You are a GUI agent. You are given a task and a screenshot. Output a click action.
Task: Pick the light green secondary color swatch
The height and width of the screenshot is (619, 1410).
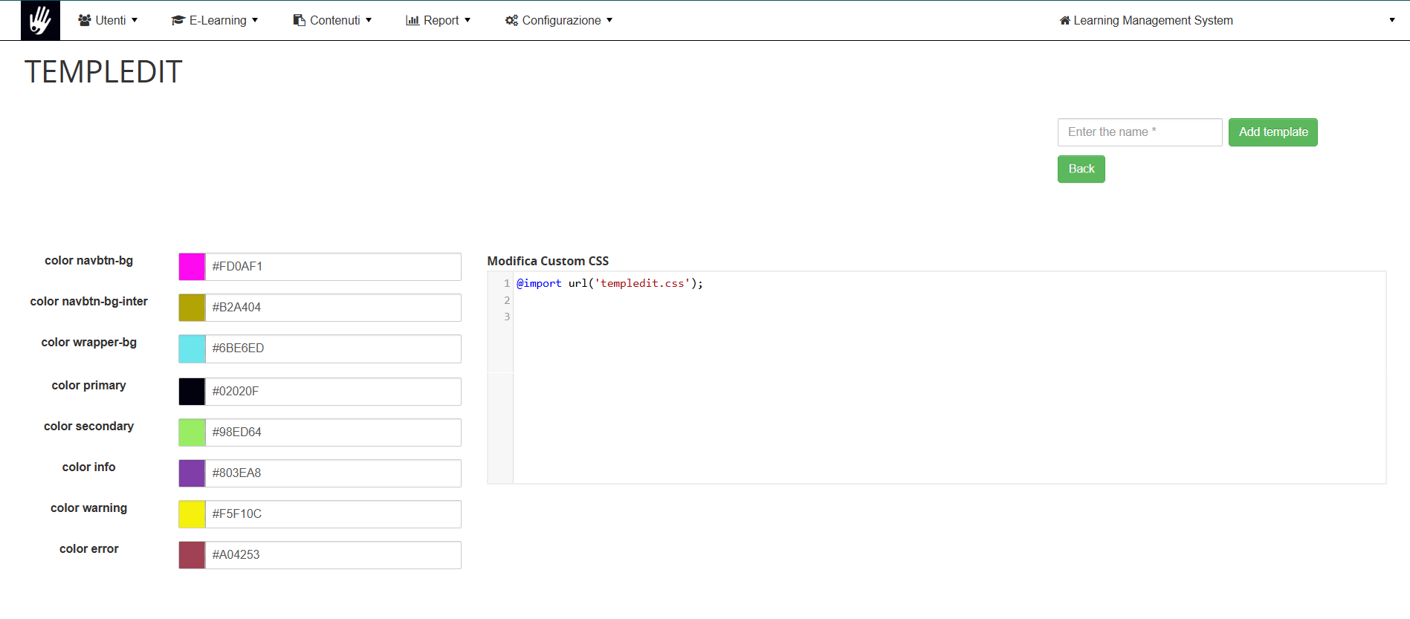click(x=192, y=432)
